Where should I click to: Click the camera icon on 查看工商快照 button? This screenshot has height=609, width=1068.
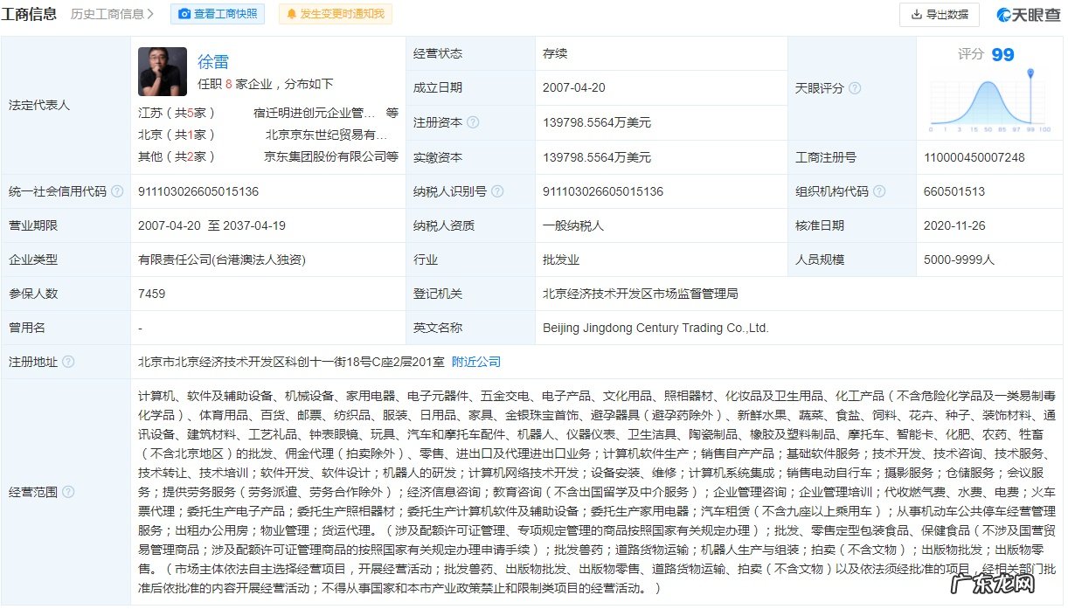pos(184,14)
